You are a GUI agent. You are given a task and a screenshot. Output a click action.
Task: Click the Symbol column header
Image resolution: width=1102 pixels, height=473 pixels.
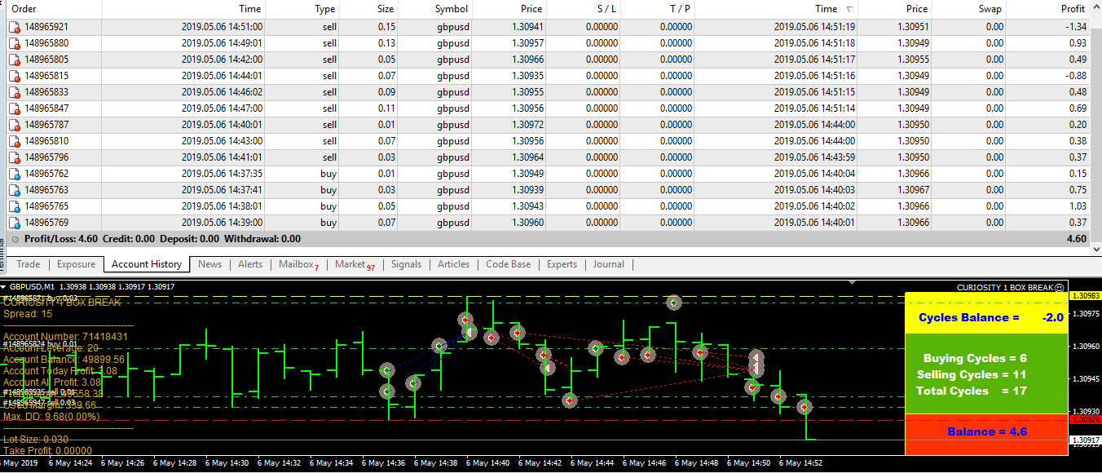pos(451,9)
